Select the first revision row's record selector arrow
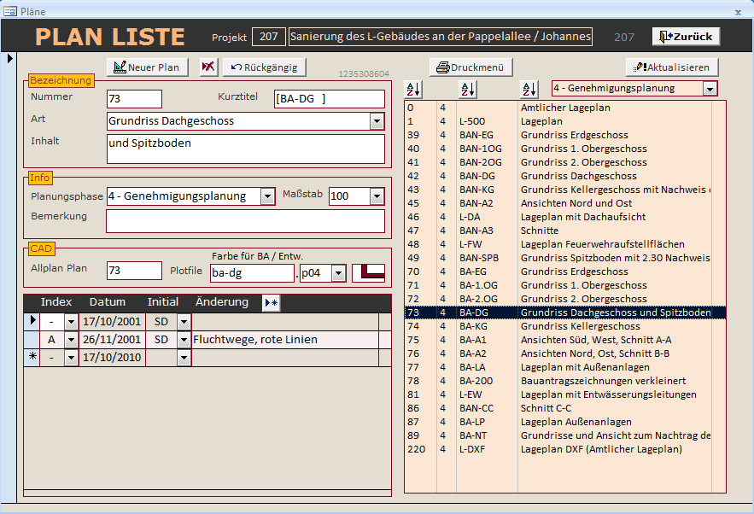This screenshot has width=754, height=514. point(32,321)
